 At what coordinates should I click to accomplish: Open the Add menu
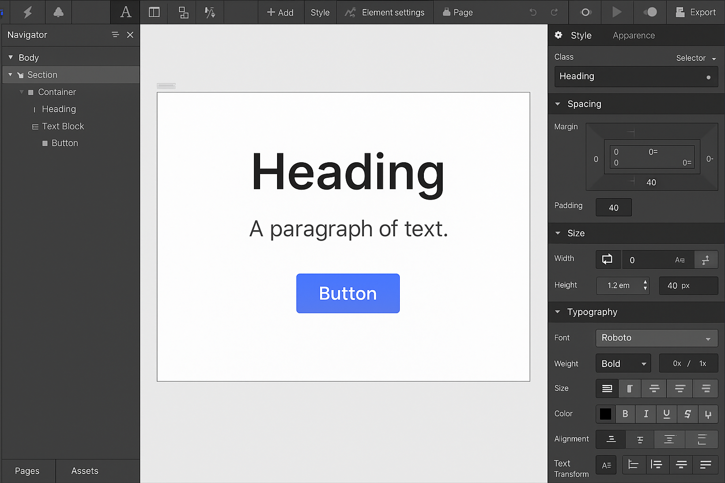tap(280, 12)
